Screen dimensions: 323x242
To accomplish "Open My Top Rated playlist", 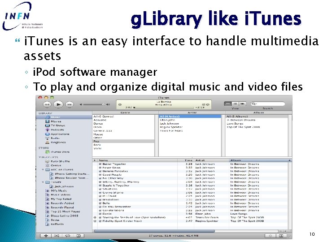I will click(x=64, y=199).
